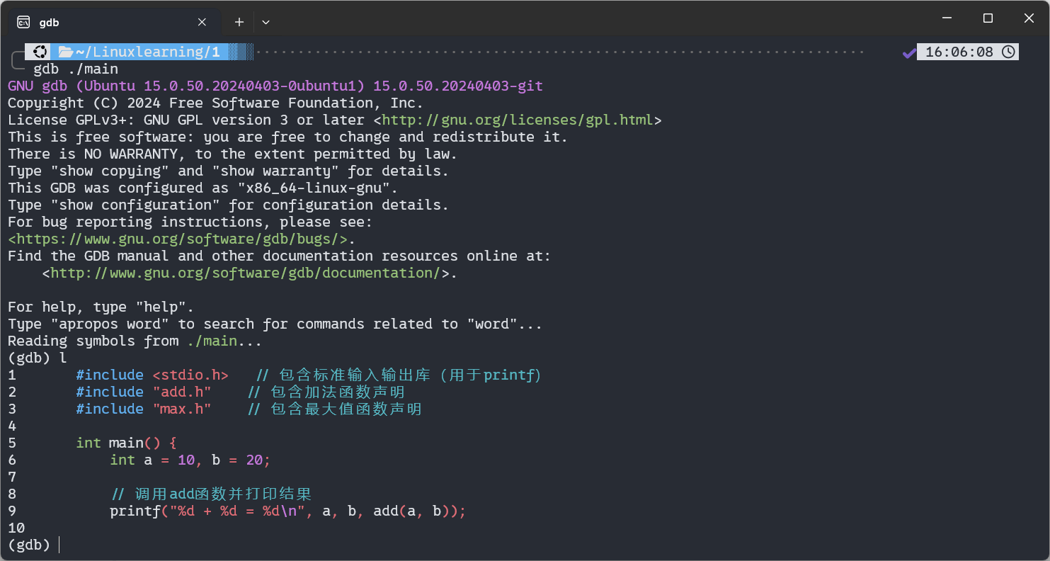This screenshot has height=561, width=1050.
Task: Click the 16:06:08 timestamp
Action: (x=959, y=52)
